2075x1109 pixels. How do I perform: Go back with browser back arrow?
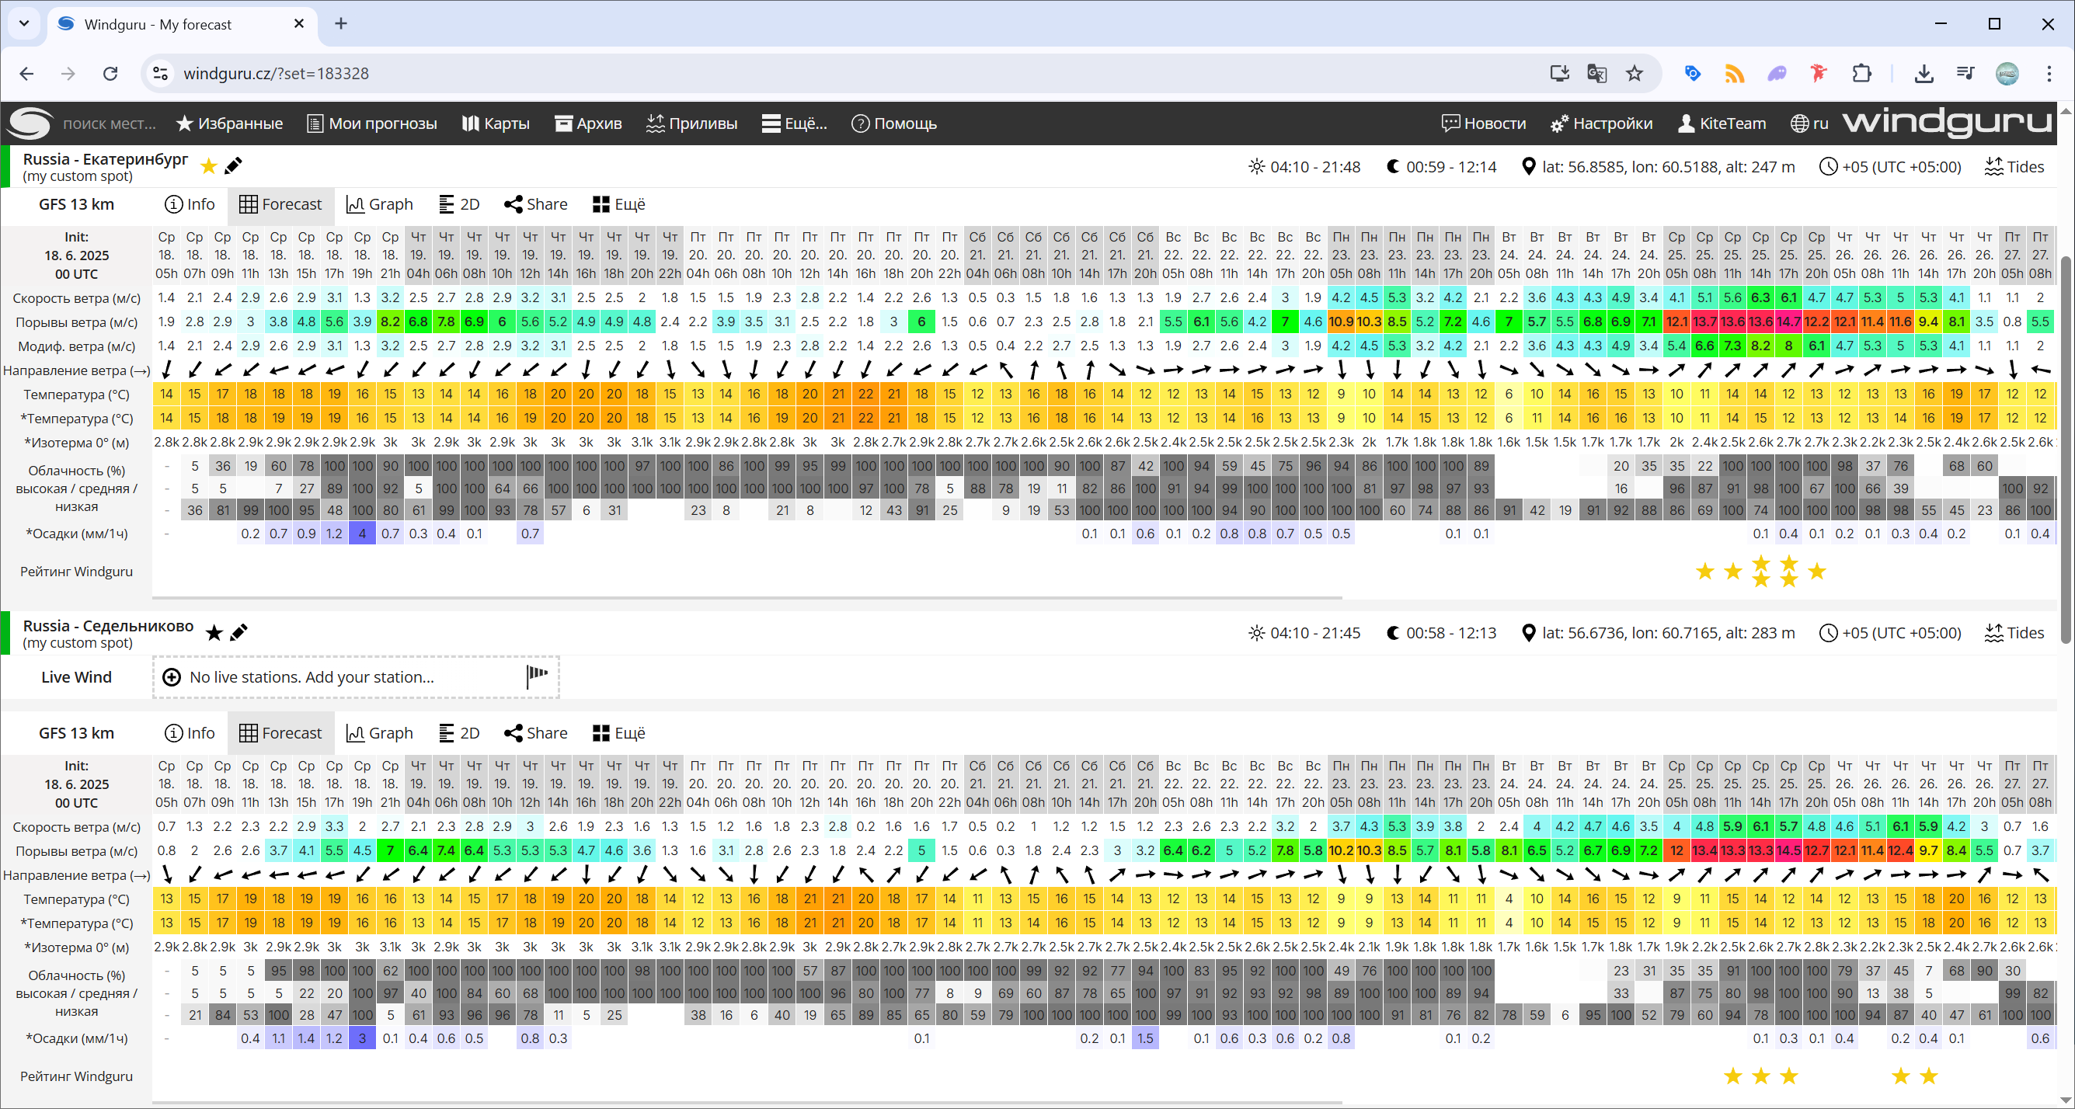pos(26,73)
